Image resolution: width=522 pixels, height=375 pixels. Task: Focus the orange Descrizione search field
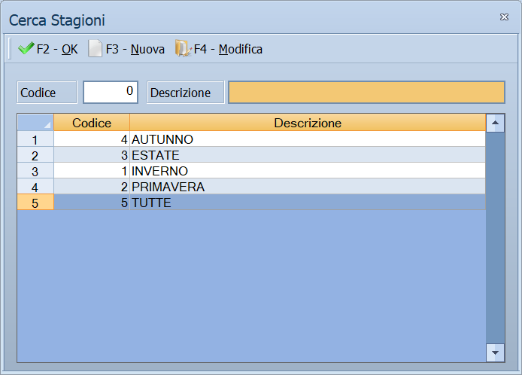coord(366,92)
